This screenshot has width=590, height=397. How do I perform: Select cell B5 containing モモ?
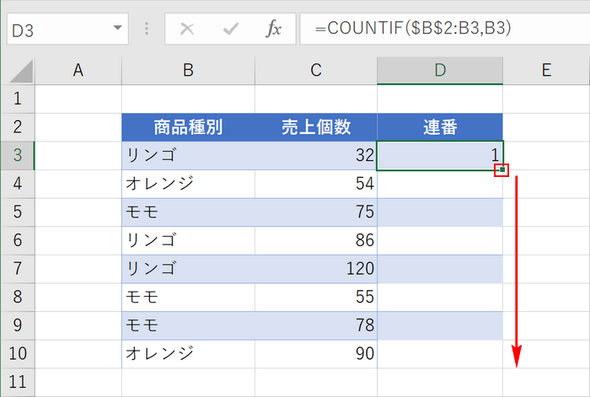tap(188, 212)
